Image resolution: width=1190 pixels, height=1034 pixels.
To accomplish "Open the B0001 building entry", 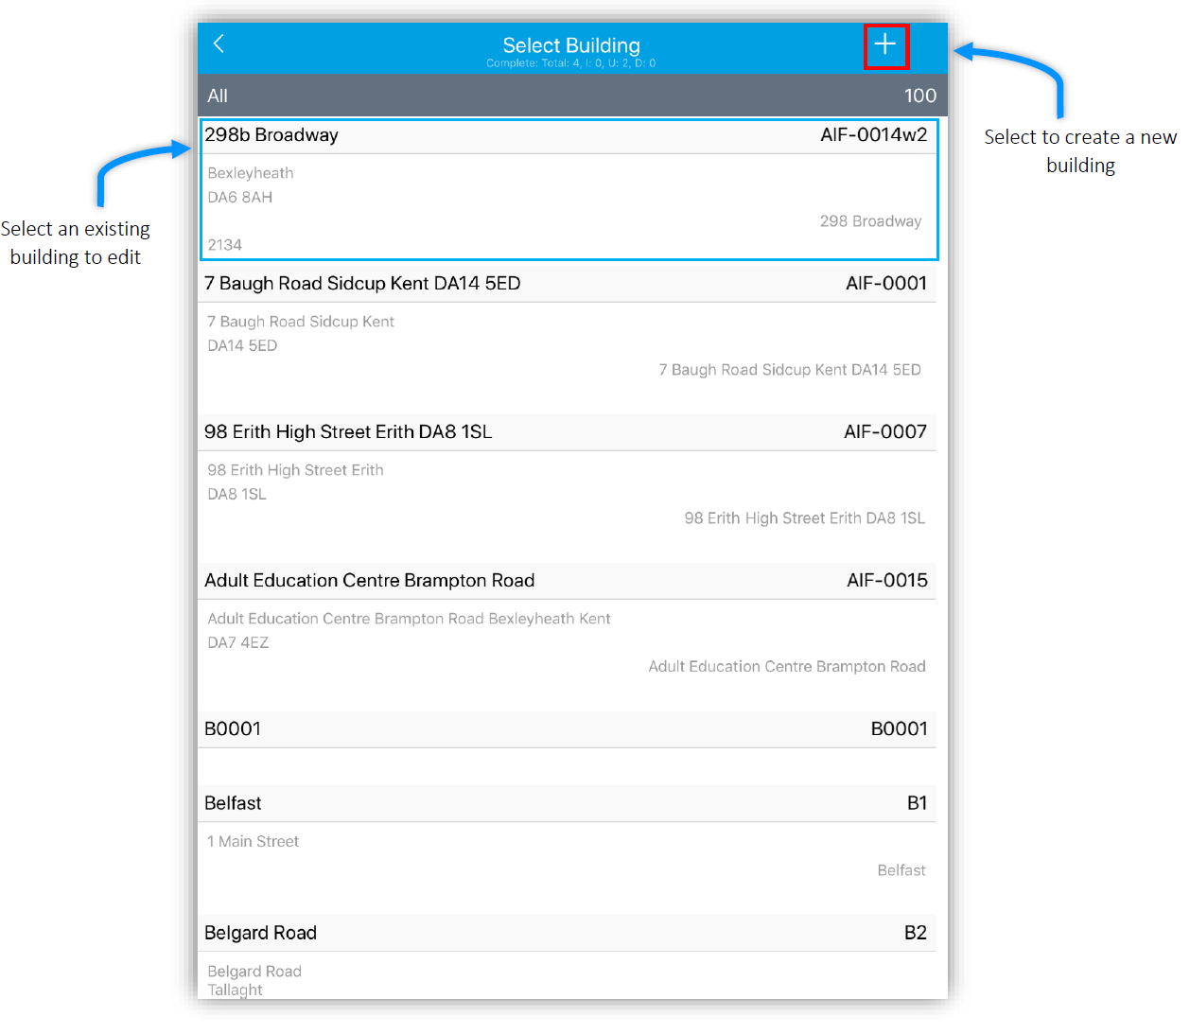I will [x=233, y=729].
